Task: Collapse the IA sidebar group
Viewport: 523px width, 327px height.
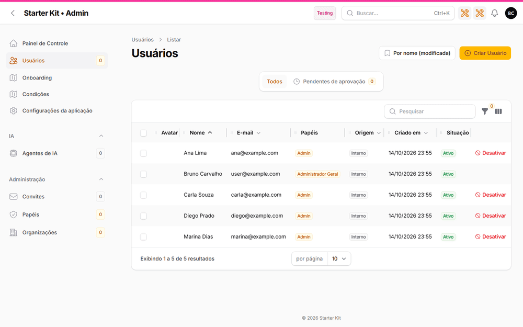Action: [101, 136]
